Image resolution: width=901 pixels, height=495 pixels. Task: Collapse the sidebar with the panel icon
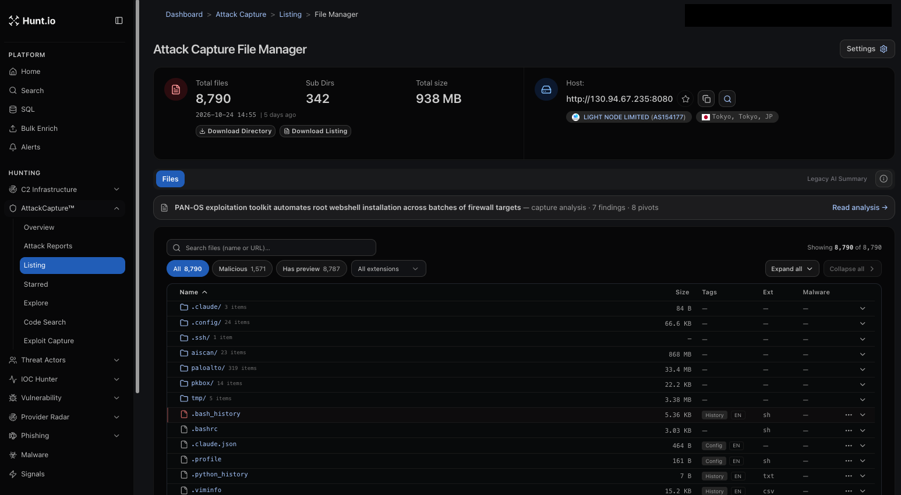coord(119,20)
